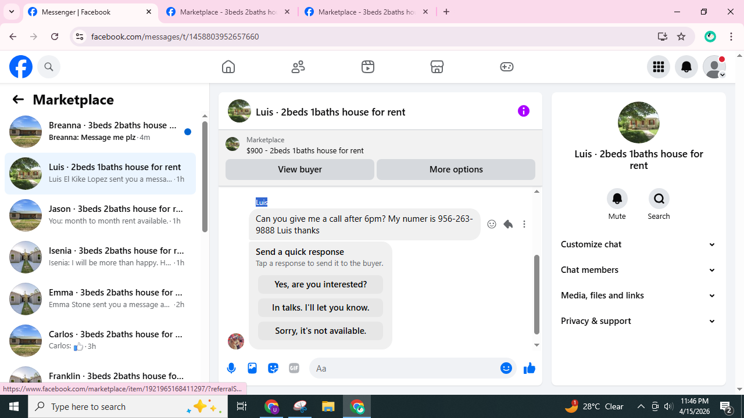React to Luis's message with emoji
744x418 pixels.
click(x=492, y=224)
